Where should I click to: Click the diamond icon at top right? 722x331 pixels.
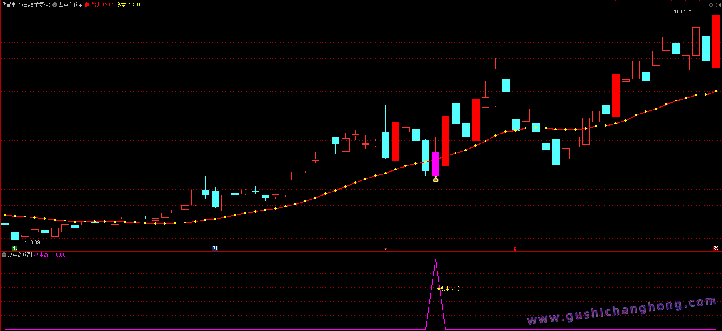711,5
